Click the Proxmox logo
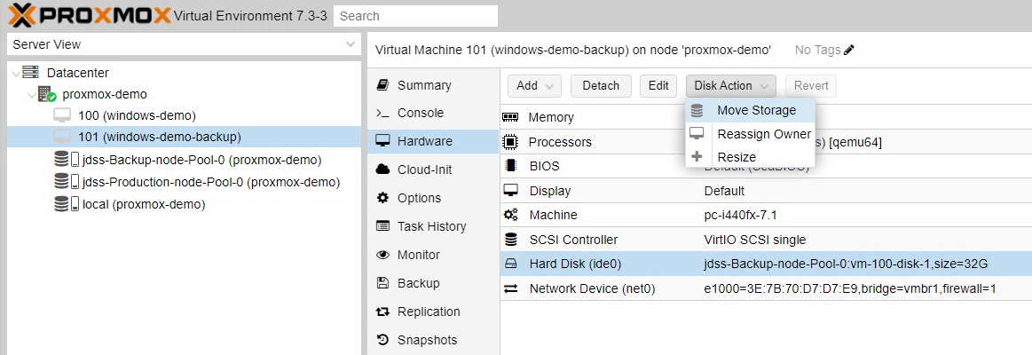1032x355 pixels. [90, 14]
